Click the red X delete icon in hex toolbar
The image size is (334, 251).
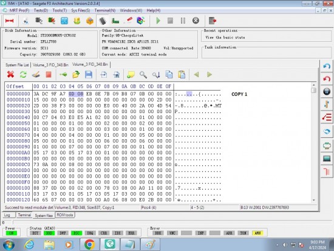pyautogui.click(x=10, y=75)
